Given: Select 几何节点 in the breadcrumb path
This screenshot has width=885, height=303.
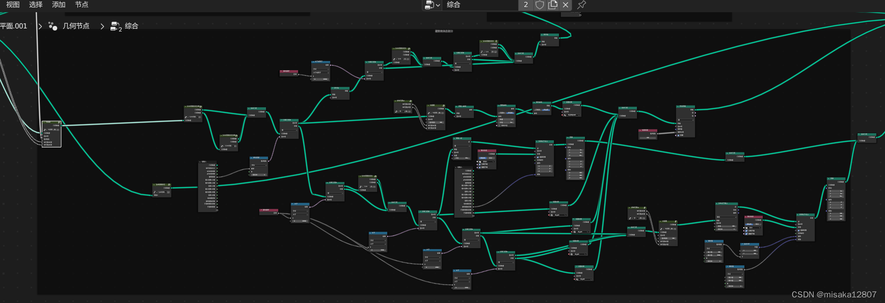Looking at the screenshot, I should [x=76, y=26].
